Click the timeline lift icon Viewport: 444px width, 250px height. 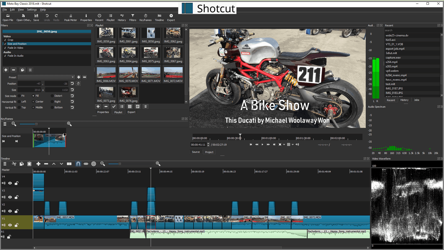click(54, 164)
